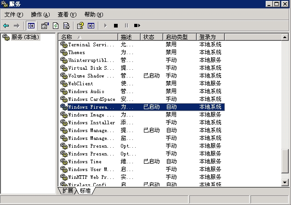The height and width of the screenshot is (205, 291).
Task: Open the 文件(F) menu
Action: 14,14
